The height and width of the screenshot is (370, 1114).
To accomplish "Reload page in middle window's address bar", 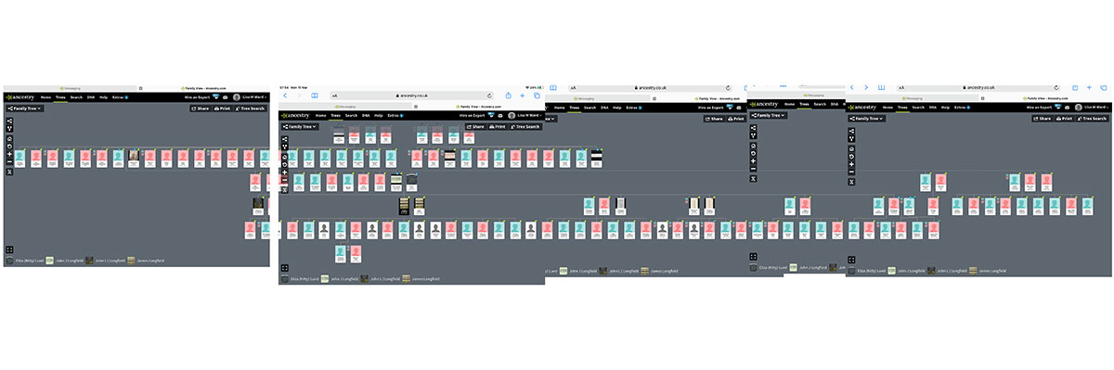I will coord(728,88).
